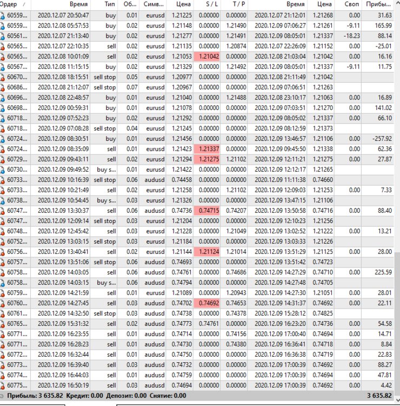The width and height of the screenshot is (400, 406).
Task: Click the Прибыль: 3 635.82 summary text
Action: click(x=36, y=396)
